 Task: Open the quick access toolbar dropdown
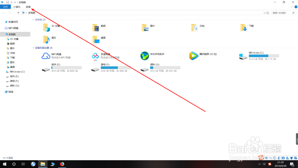point(15,2)
